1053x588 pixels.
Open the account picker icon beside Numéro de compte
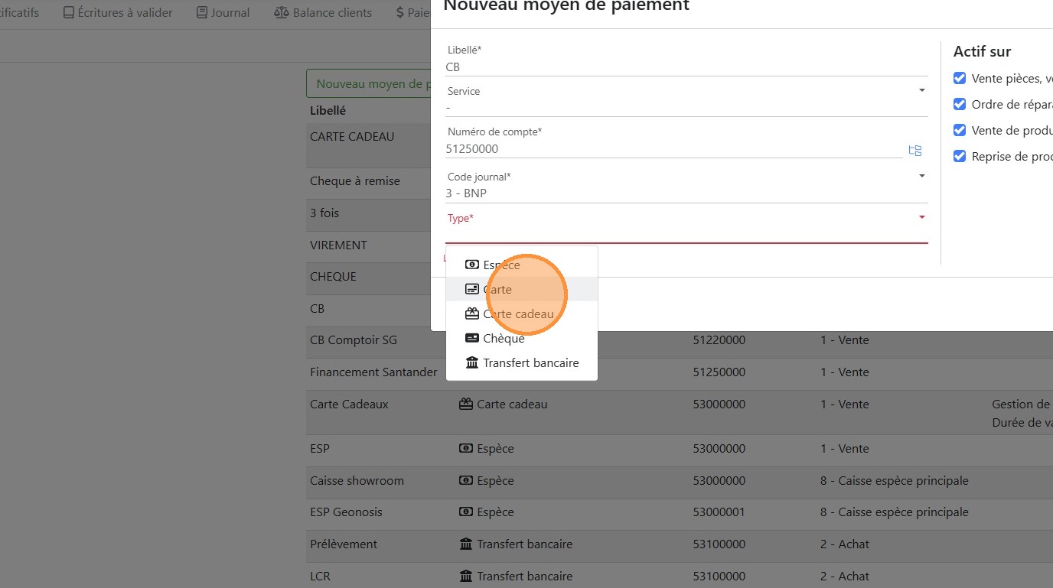914,151
